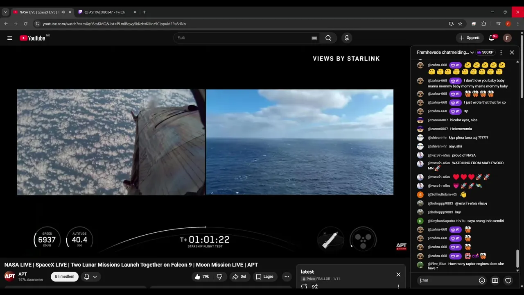Screen dimensions: 524x295
Task: Reload the page with the refresh button
Action: (25, 24)
